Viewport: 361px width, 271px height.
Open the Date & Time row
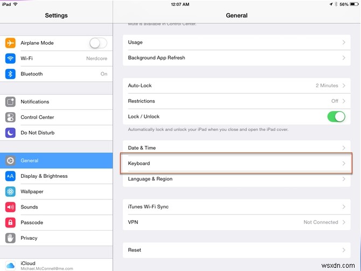(237, 148)
